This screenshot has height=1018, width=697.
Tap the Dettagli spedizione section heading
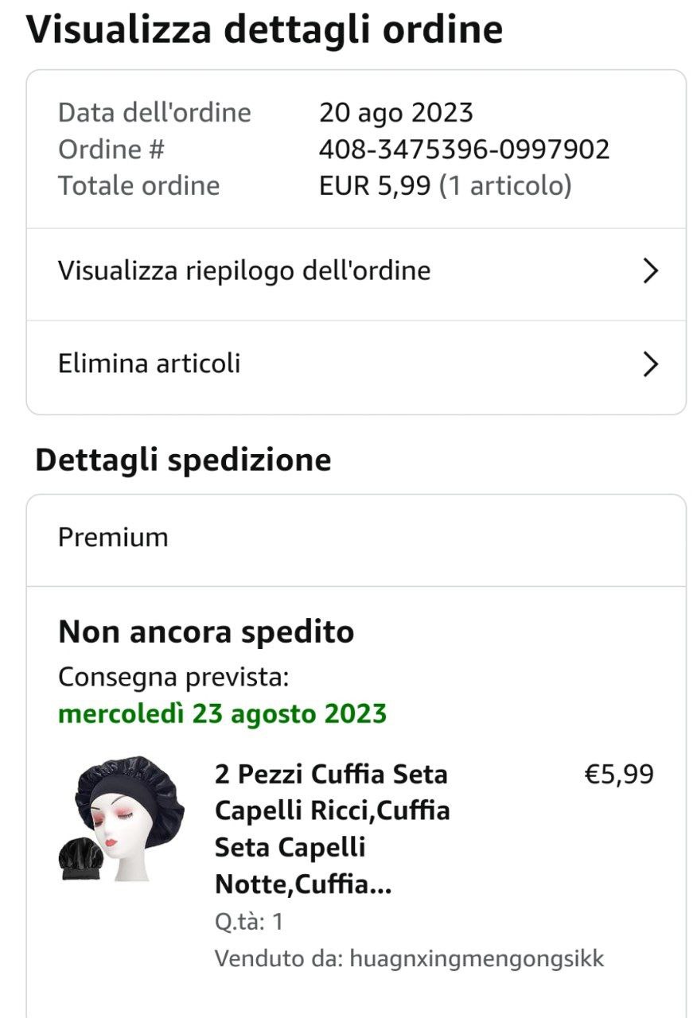pos(183,460)
